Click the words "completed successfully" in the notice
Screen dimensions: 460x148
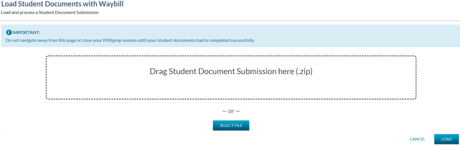232,40
